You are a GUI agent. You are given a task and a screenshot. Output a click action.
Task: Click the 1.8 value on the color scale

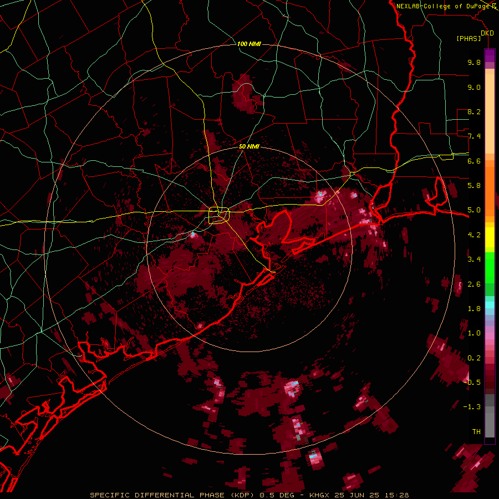pos(474,309)
